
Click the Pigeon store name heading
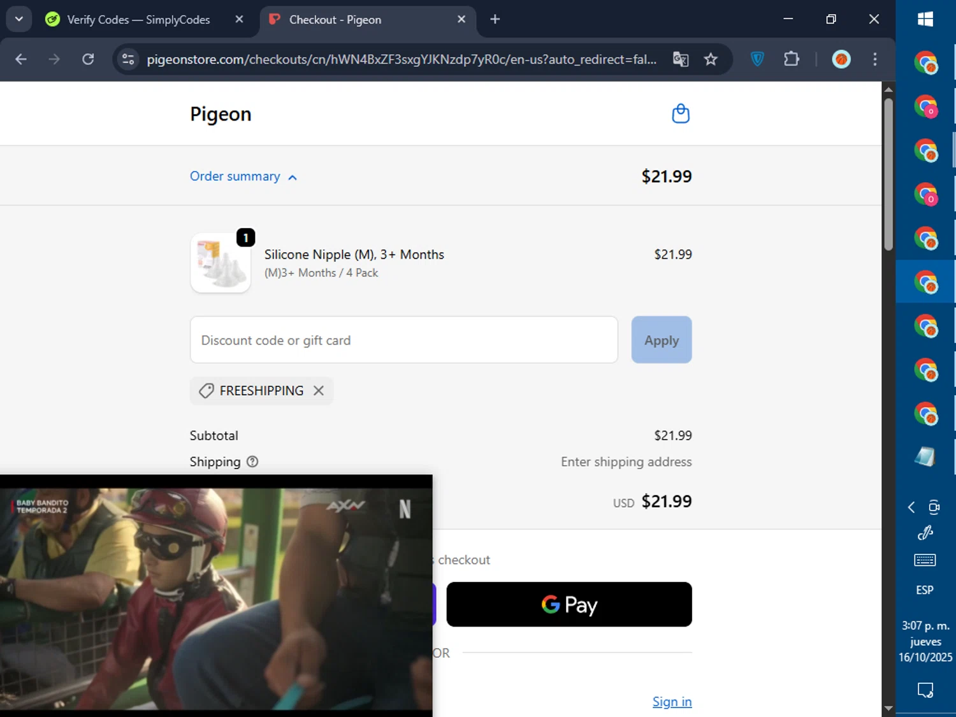tap(221, 114)
